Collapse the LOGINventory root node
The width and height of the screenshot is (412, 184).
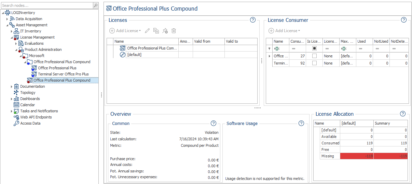(x=3, y=13)
